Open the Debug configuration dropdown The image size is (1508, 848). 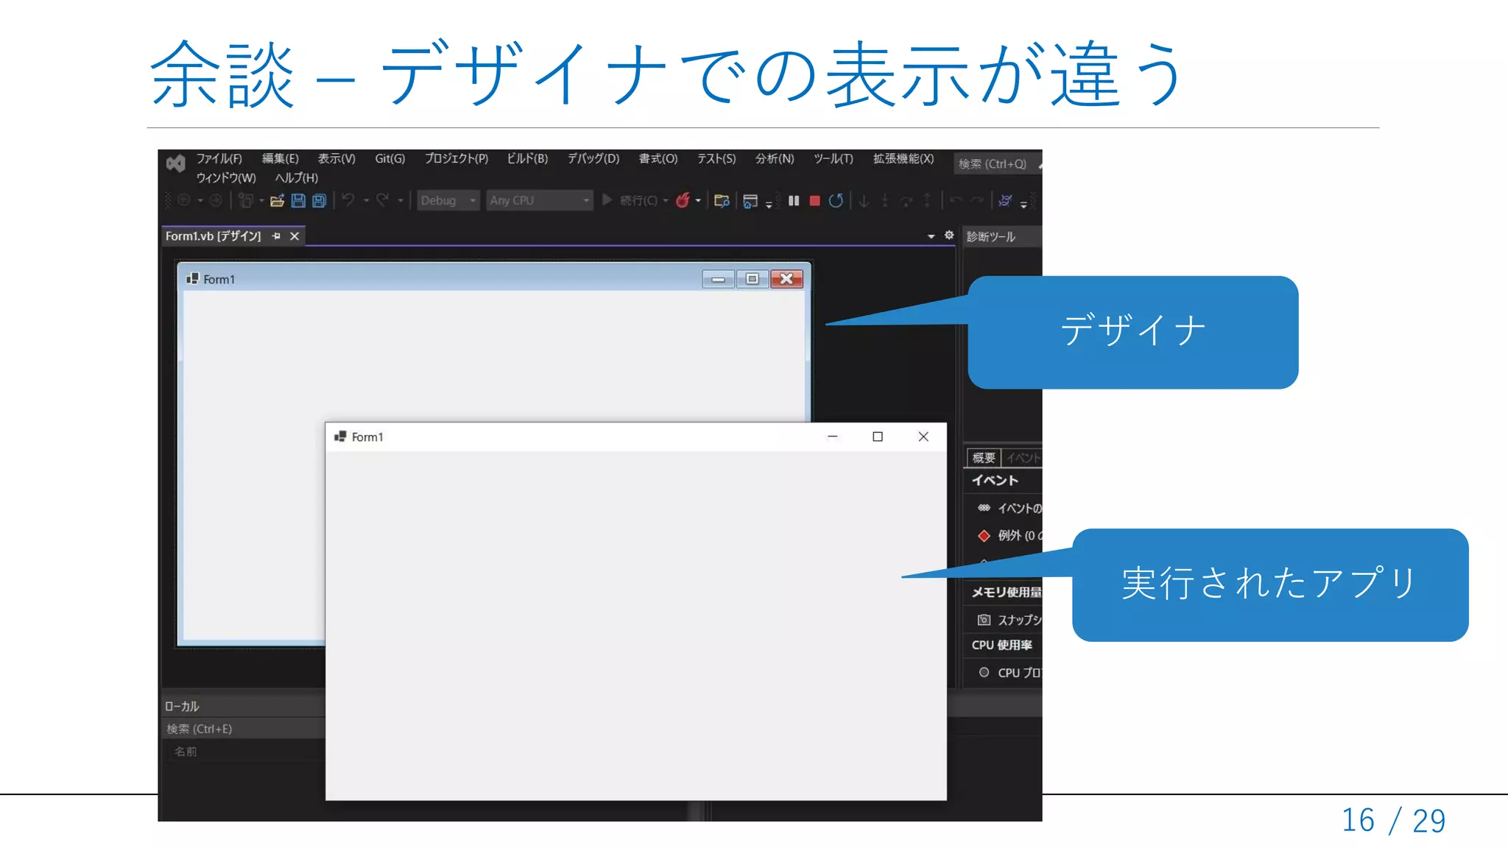(x=448, y=200)
